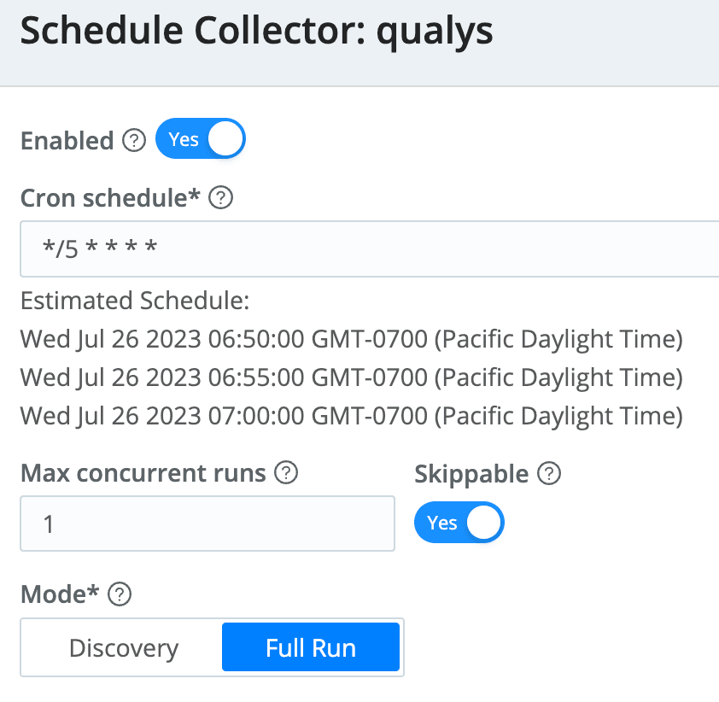Click the Skippable label text

[x=471, y=474]
